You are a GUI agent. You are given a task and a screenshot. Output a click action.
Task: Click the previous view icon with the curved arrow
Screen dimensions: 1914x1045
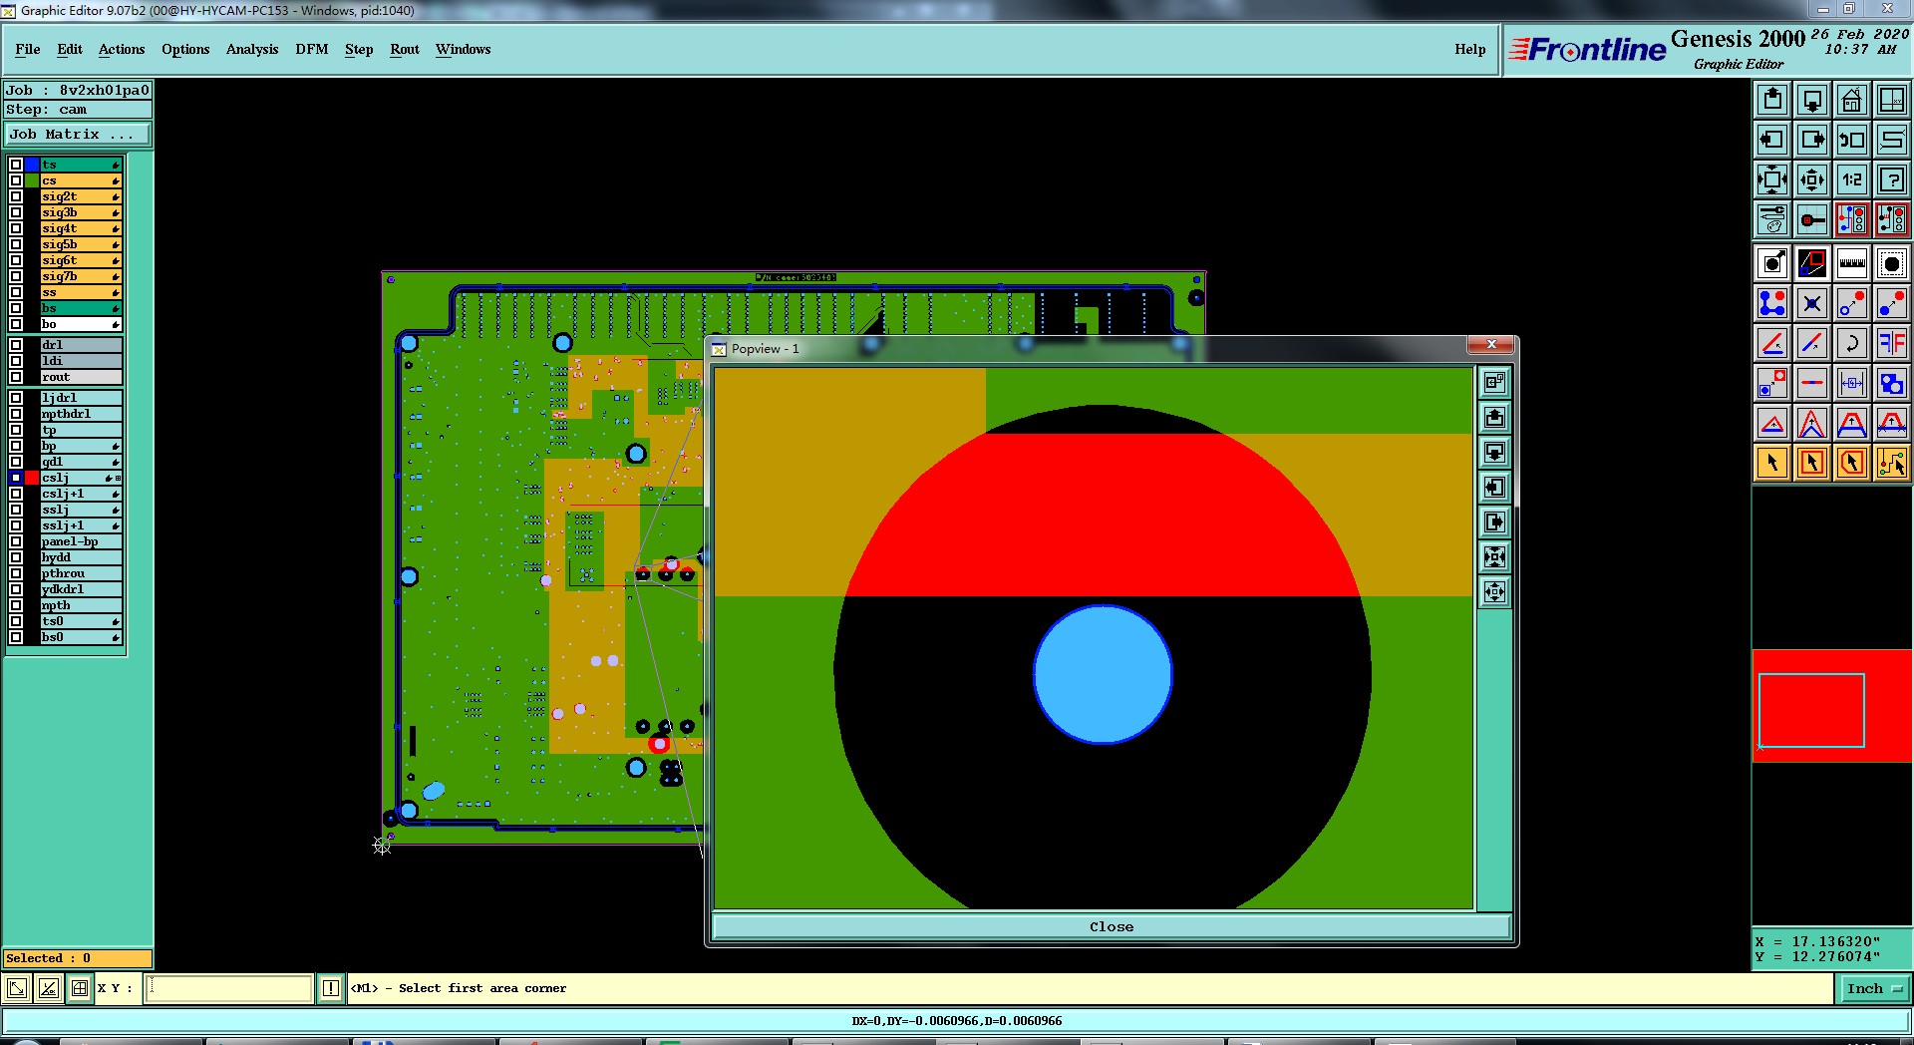pyautogui.click(x=1852, y=140)
